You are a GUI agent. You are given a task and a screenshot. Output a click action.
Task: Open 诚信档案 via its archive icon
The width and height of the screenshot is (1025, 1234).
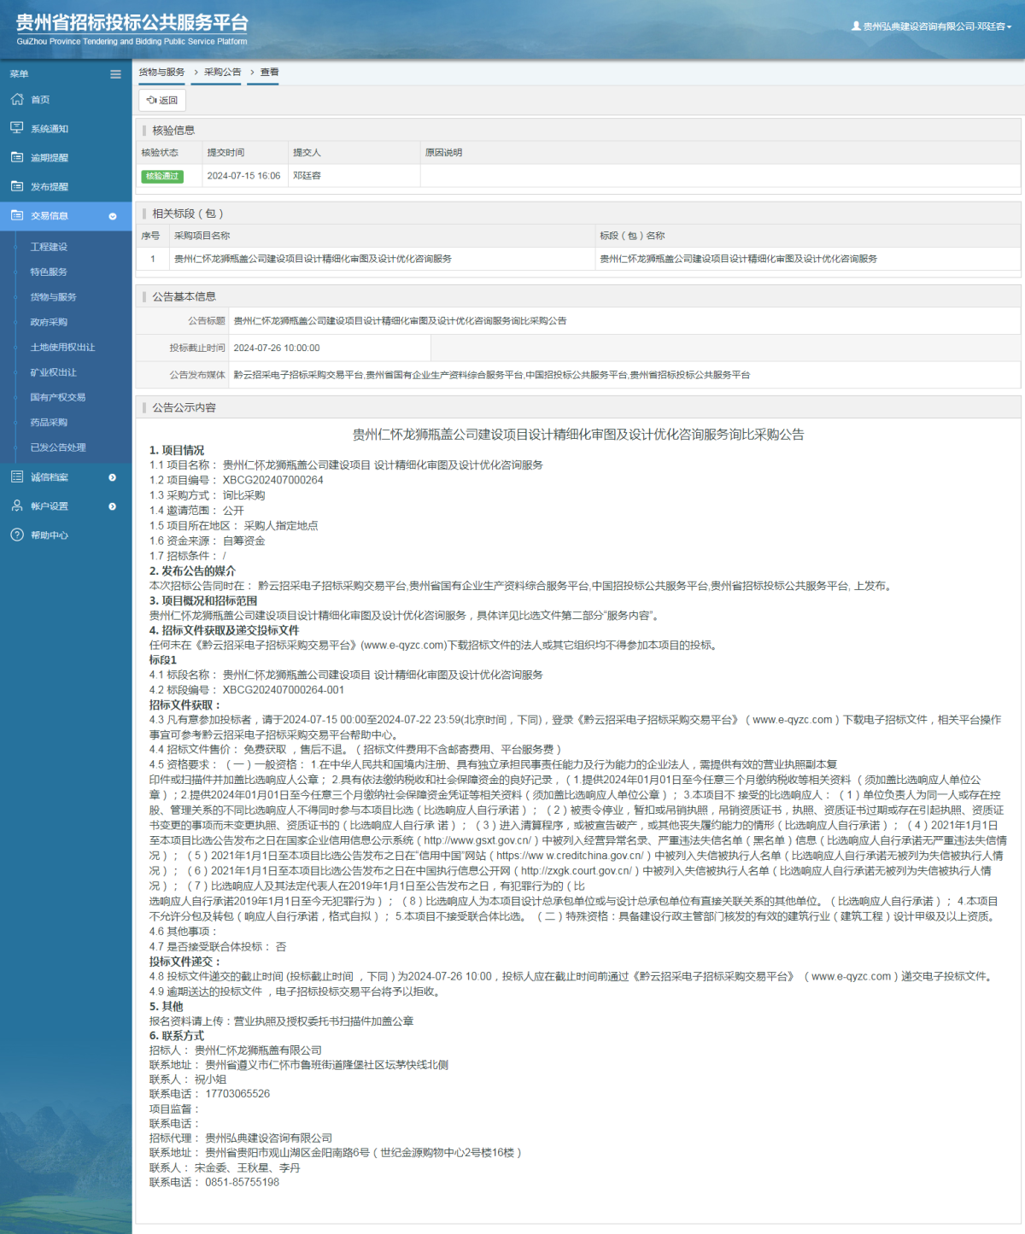tap(18, 477)
